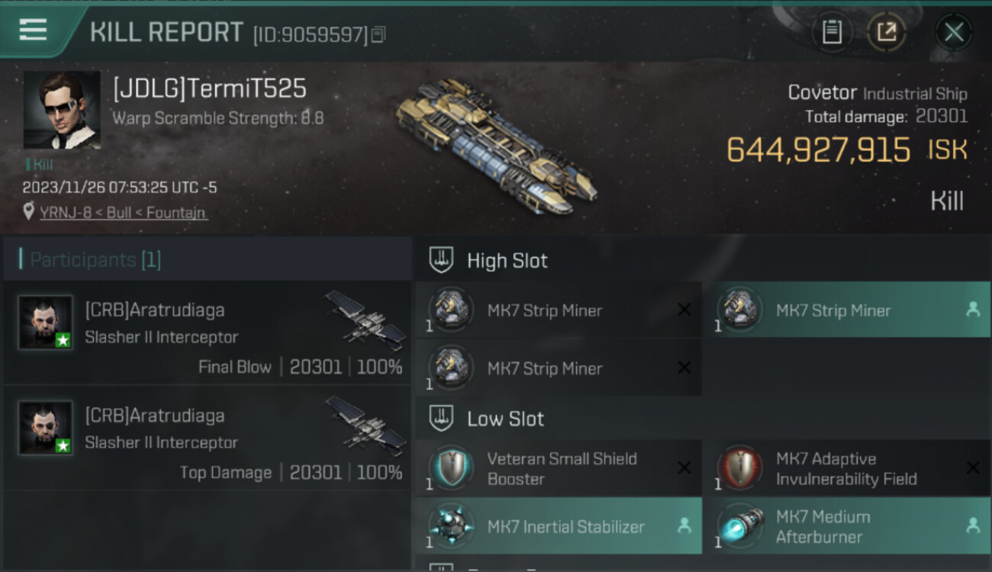Click the TermiT525 pilot name
This screenshot has height=572, width=992.
[x=210, y=88]
